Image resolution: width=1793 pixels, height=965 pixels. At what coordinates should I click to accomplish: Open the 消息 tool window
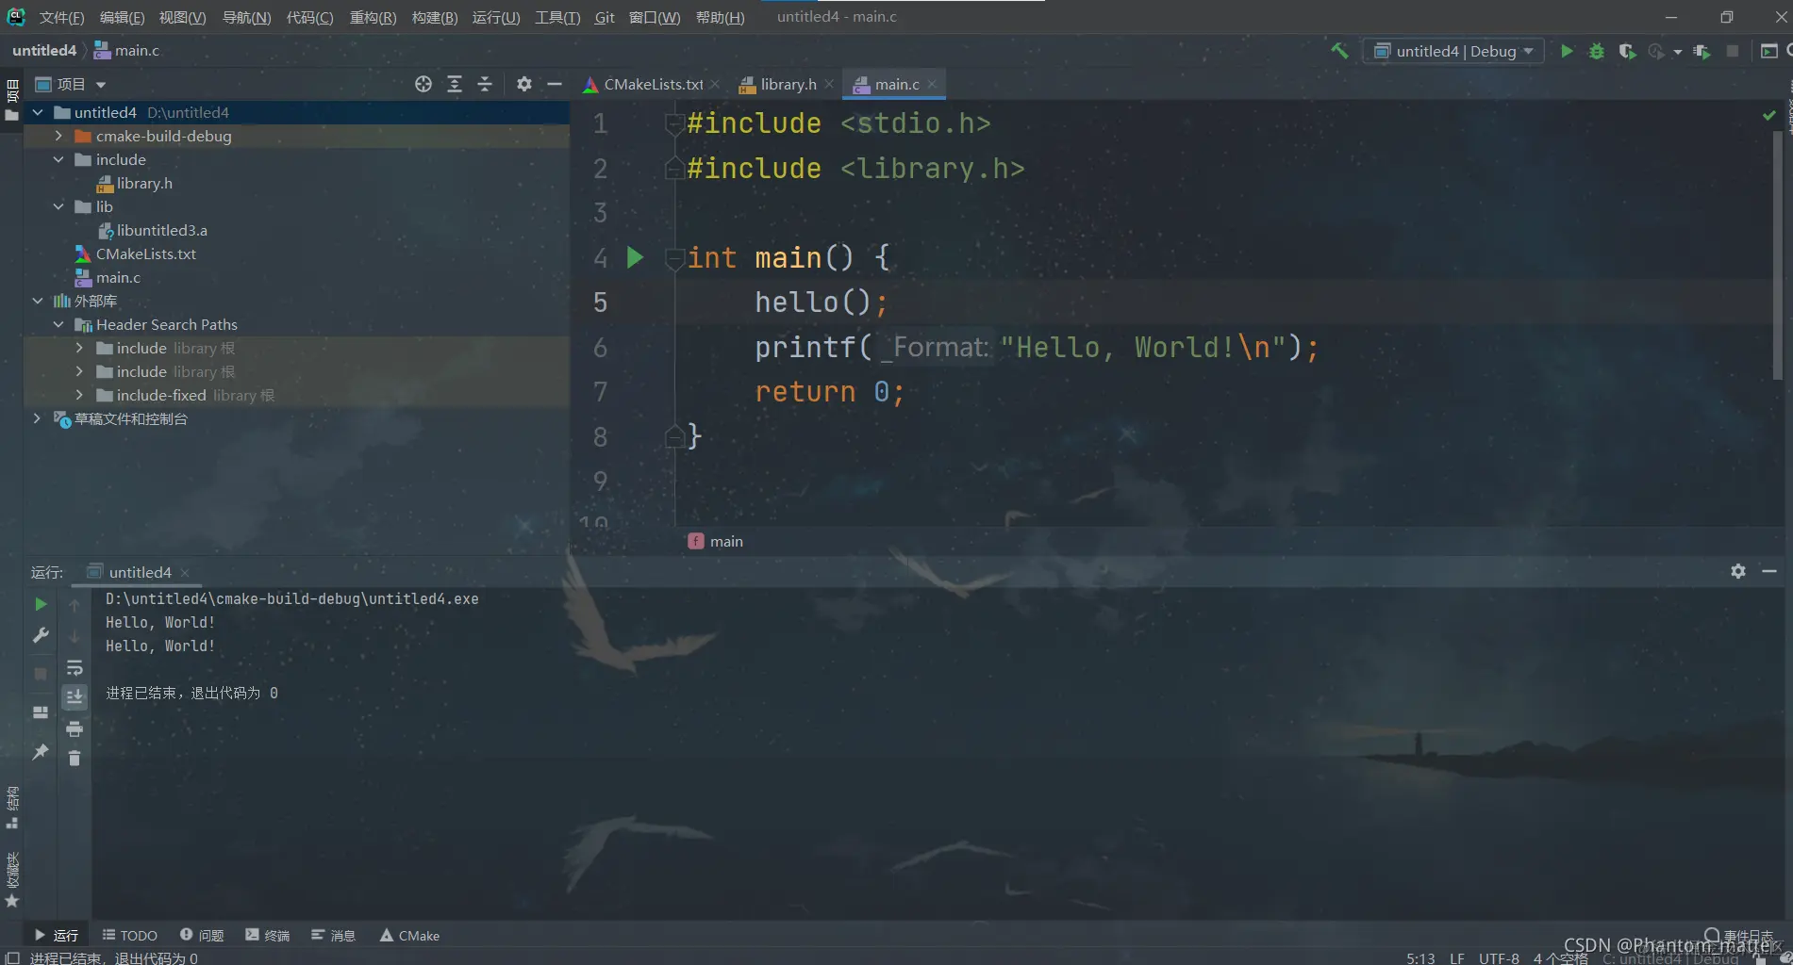(x=334, y=935)
